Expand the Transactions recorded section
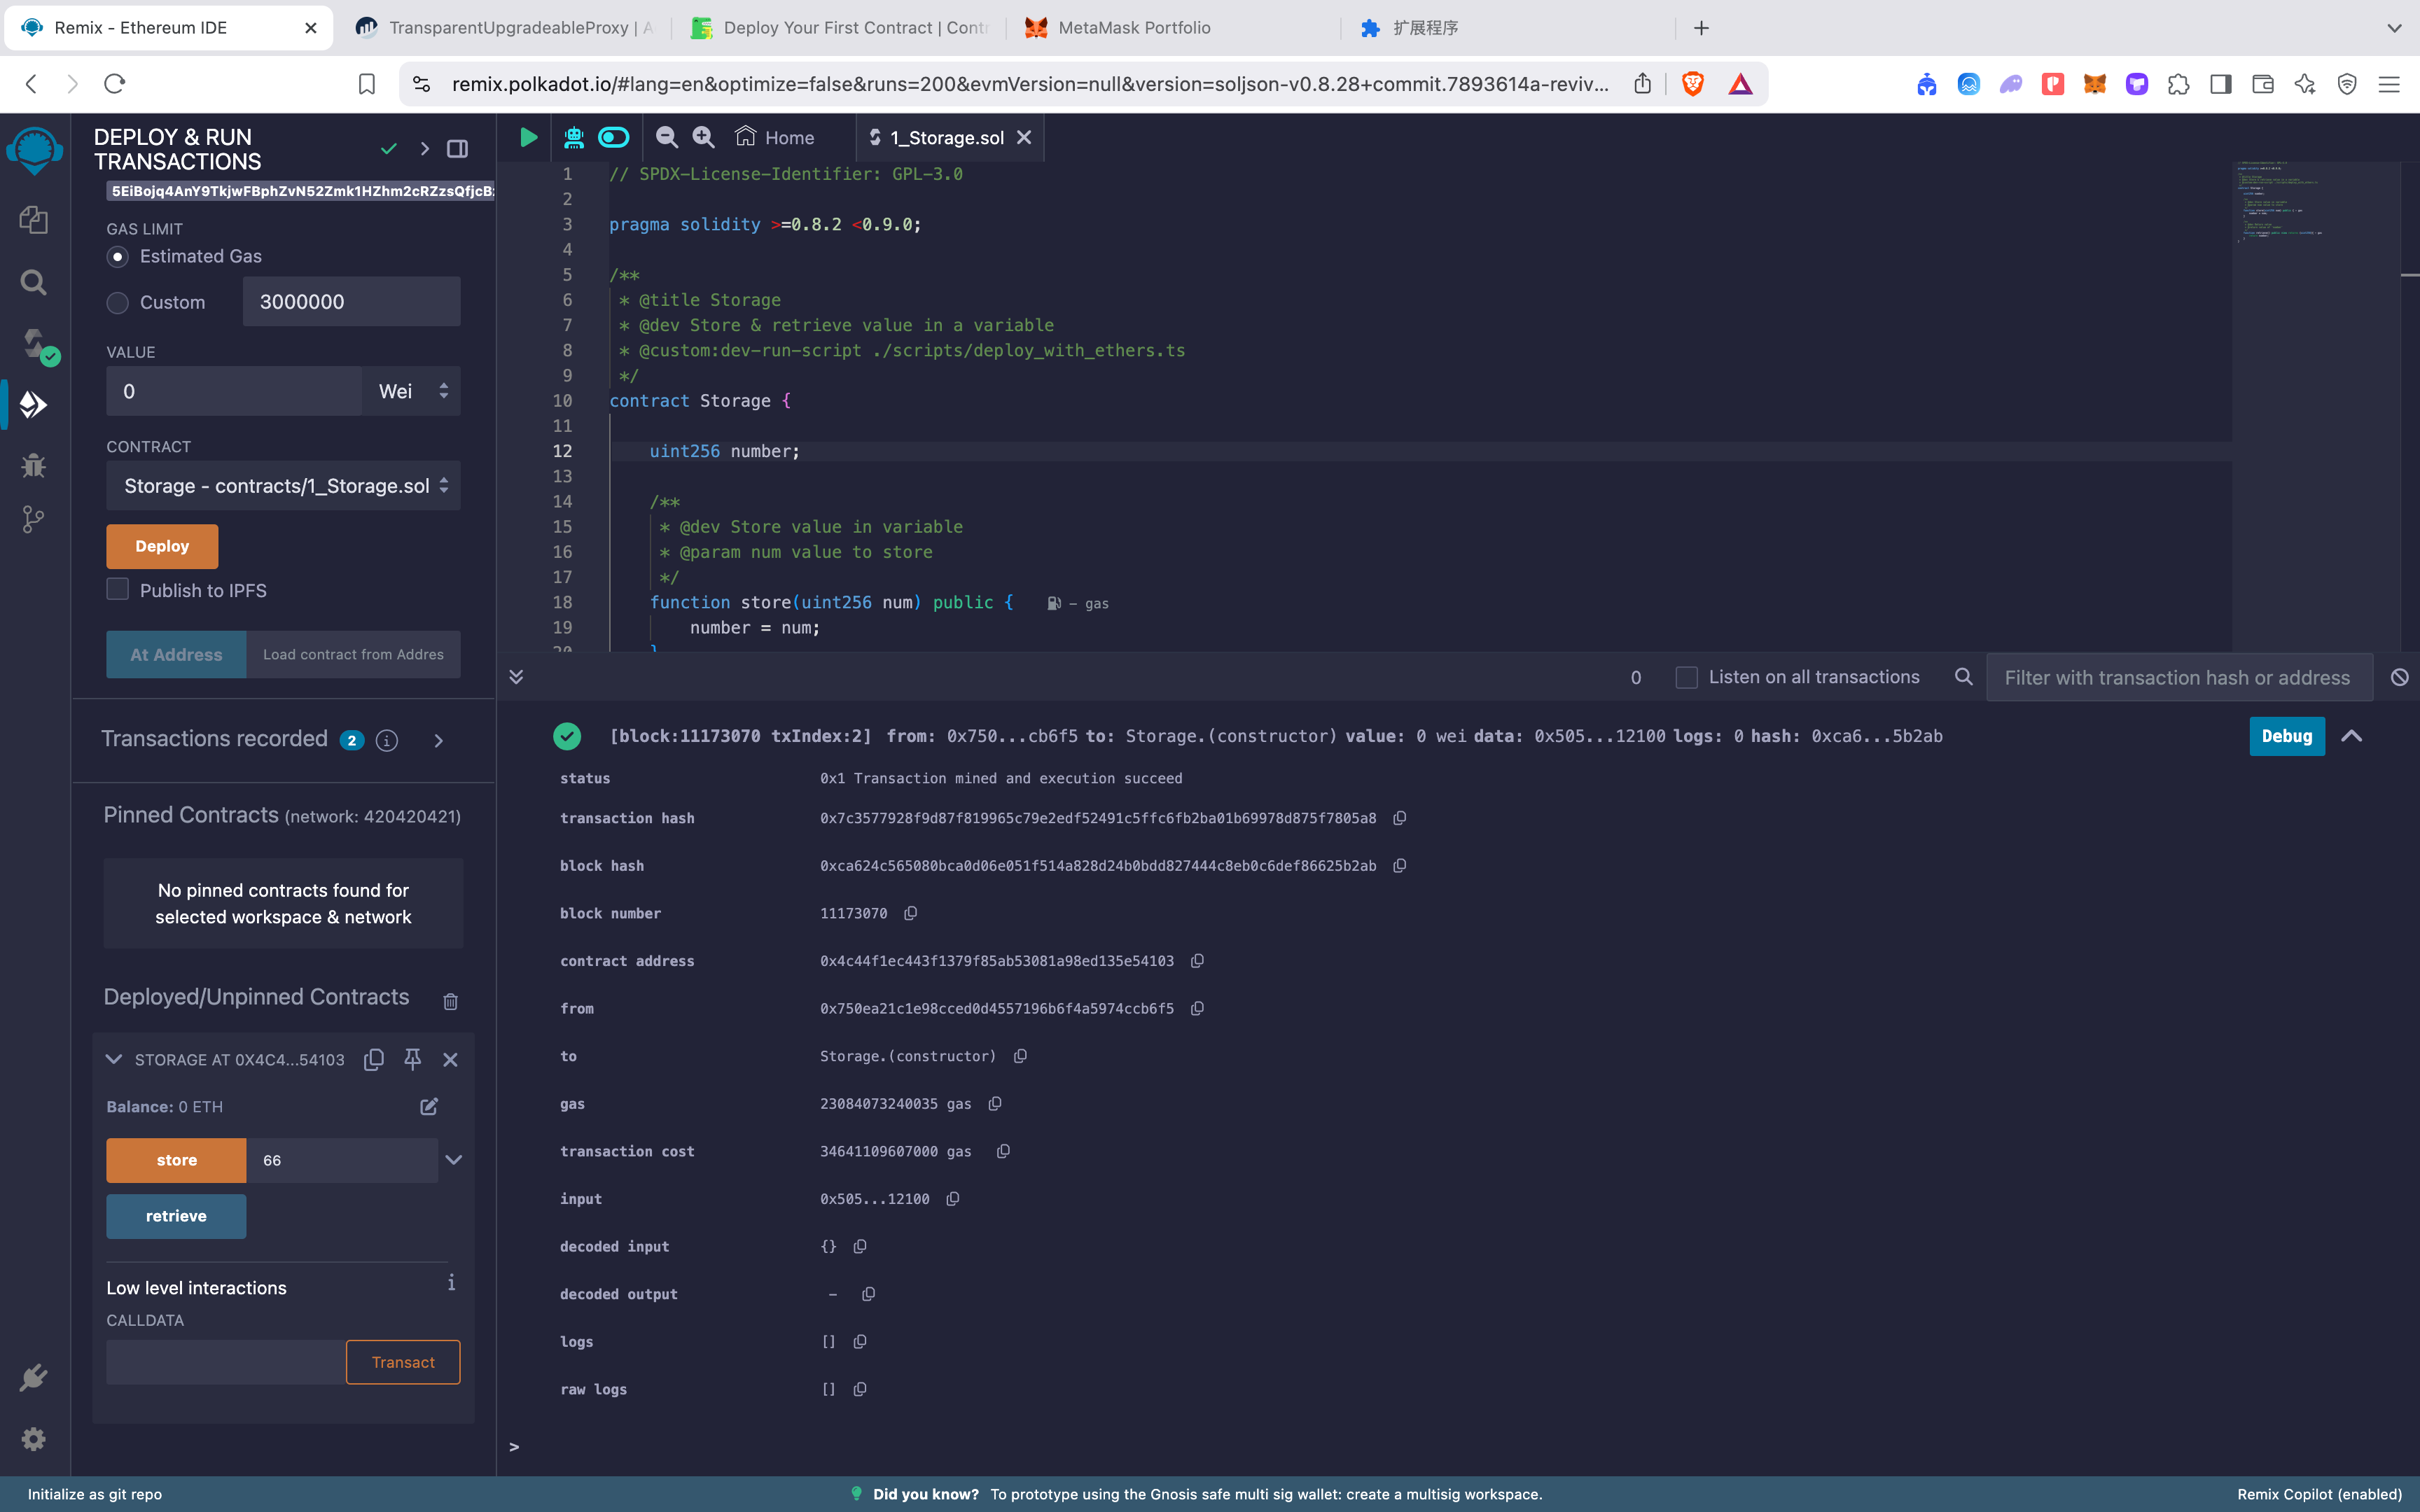 click(x=438, y=740)
